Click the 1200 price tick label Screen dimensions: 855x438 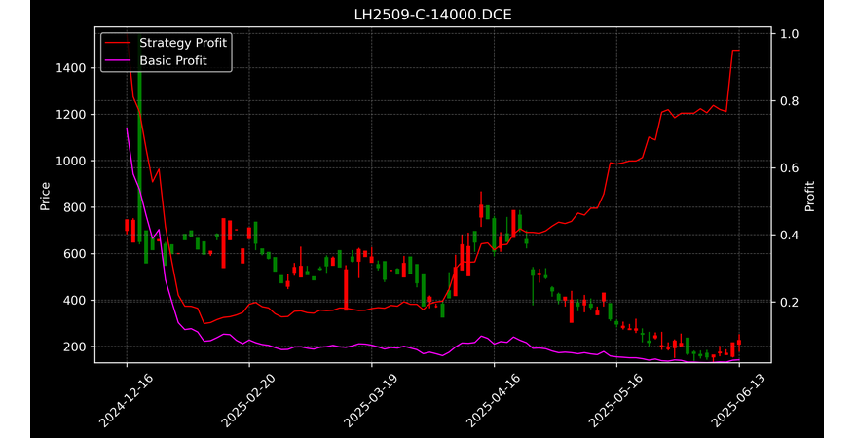click(x=71, y=115)
